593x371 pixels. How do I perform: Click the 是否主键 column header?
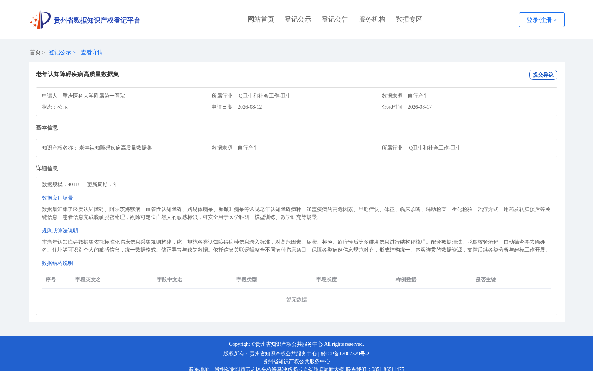click(x=486, y=279)
